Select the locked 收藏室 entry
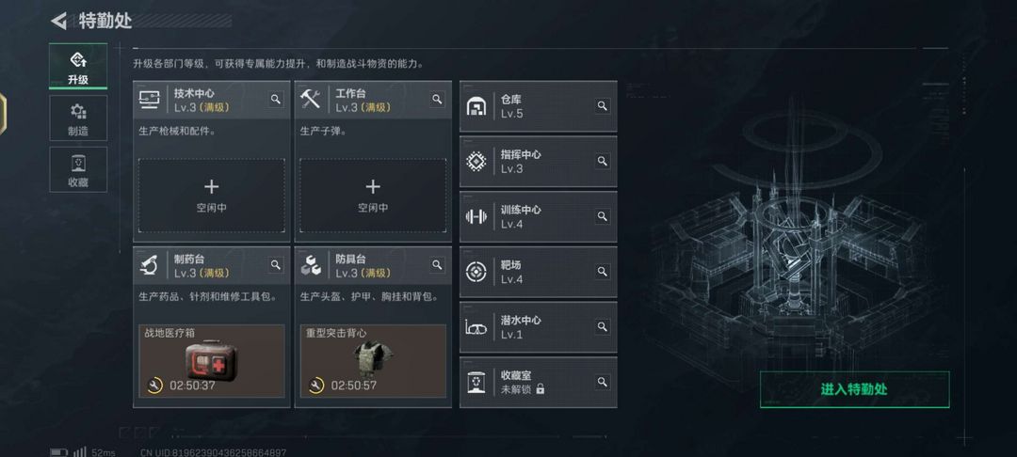The height and width of the screenshot is (457, 1017). [539, 382]
